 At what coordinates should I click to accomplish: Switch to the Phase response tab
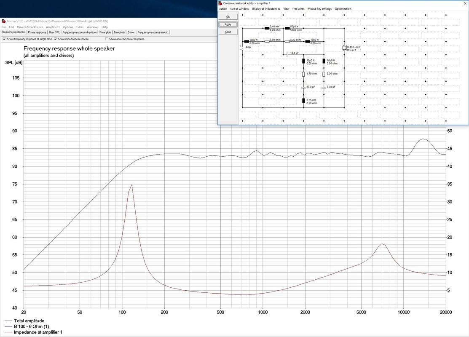coord(37,32)
